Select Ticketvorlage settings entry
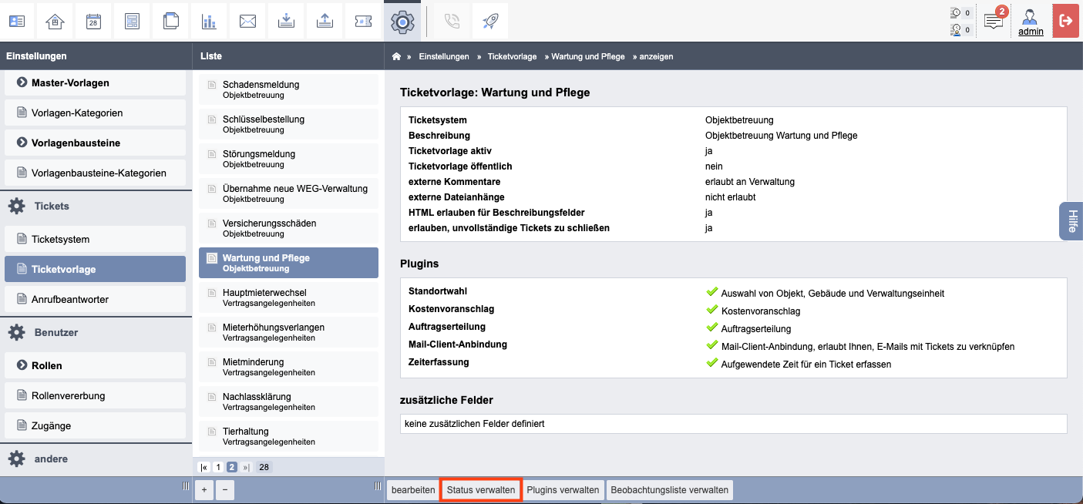 click(96, 269)
